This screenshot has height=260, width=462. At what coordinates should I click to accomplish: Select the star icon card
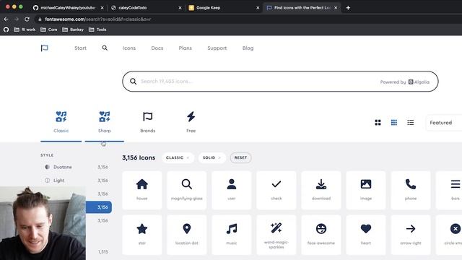(x=142, y=235)
